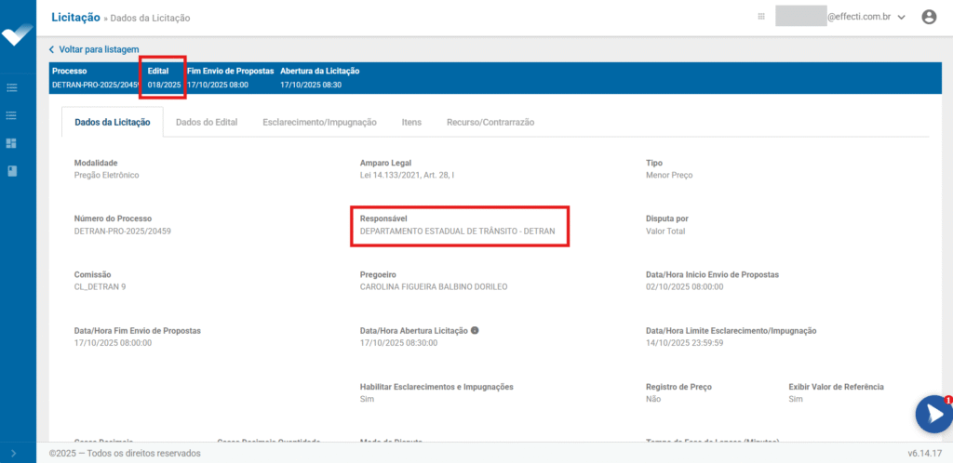Open the second list icon in sidebar
This screenshot has height=463, width=953.
12,115
